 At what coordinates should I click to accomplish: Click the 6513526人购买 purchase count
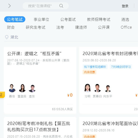point(62,109)
